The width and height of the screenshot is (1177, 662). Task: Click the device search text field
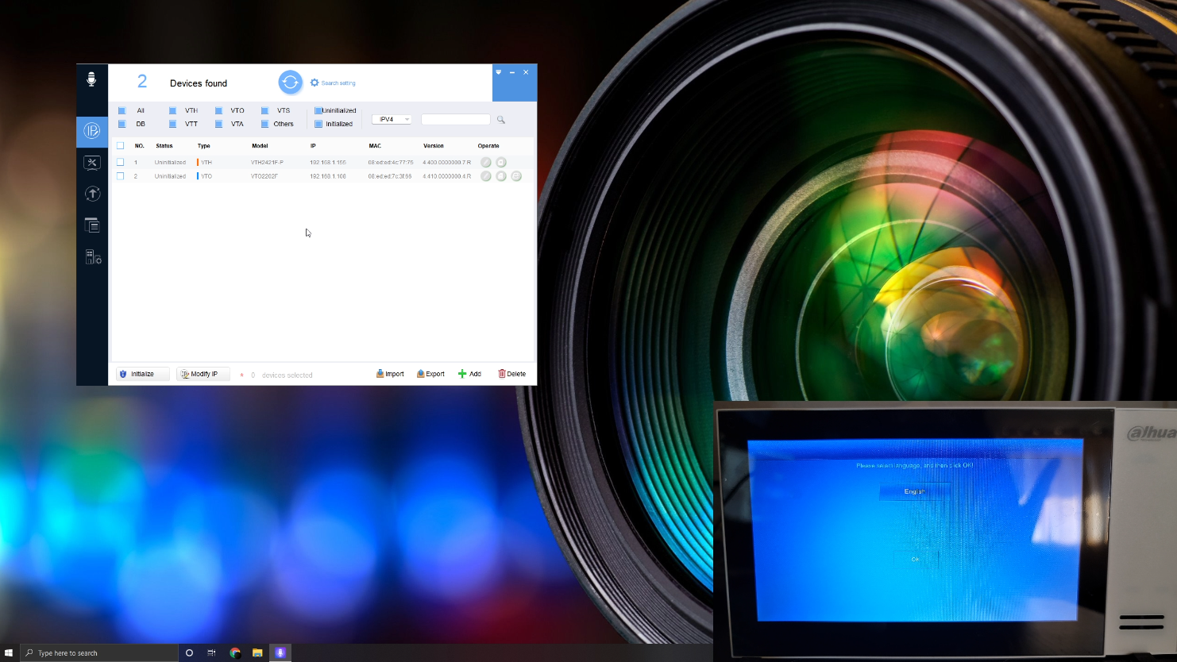click(455, 119)
